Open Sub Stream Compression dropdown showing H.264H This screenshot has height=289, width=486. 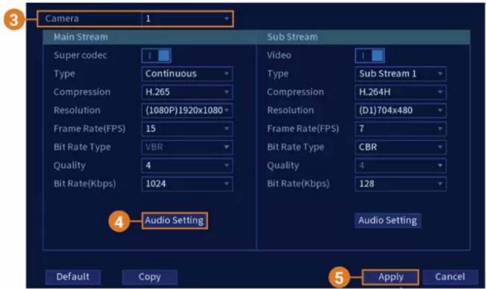click(400, 92)
